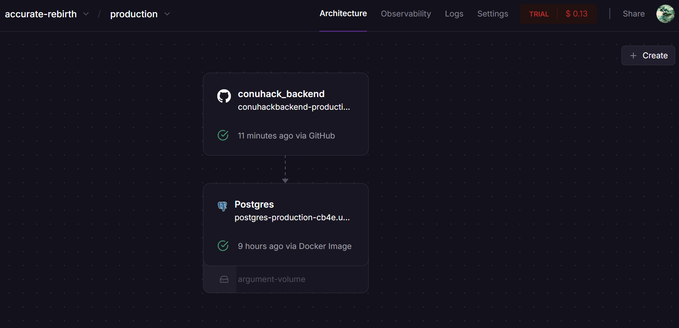Select the Postgres service title
Viewport: 679px width, 328px height.
(x=254, y=204)
